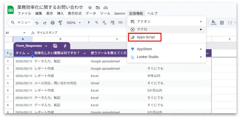Click the print icon
The width and height of the screenshot is (243, 117).
coord(52,23)
